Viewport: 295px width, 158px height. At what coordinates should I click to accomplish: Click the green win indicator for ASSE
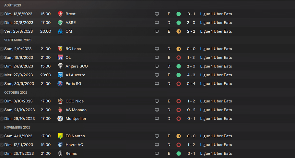[179, 23]
